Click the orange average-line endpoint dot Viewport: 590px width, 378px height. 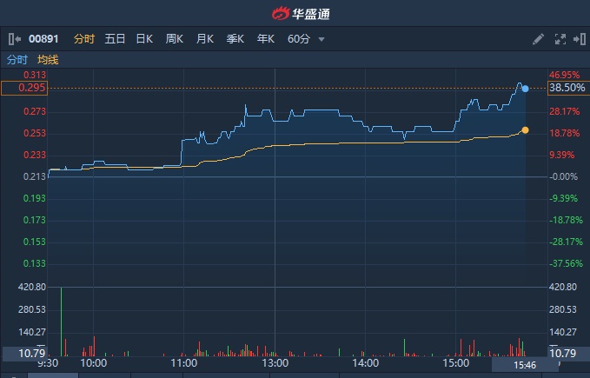pyautogui.click(x=525, y=130)
